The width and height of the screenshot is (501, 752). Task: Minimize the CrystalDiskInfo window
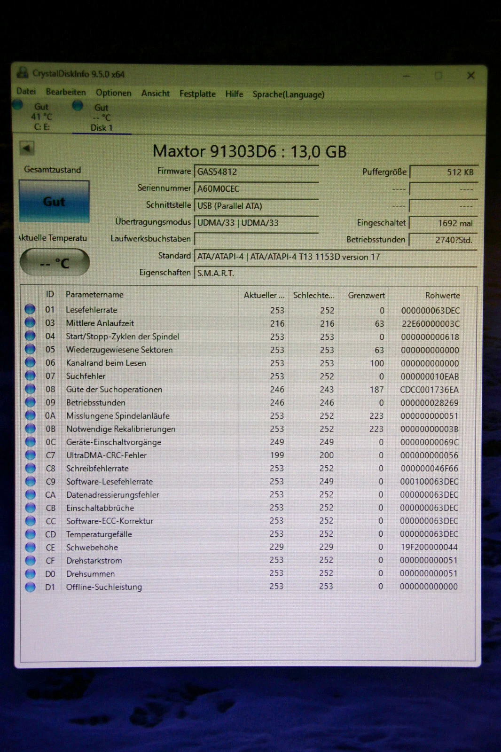(407, 75)
